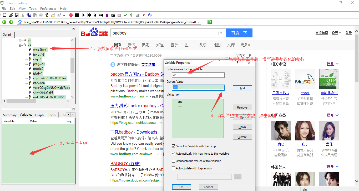Click the Play request arrow icon
This screenshot has width=359, height=191.
[x=101, y=15]
